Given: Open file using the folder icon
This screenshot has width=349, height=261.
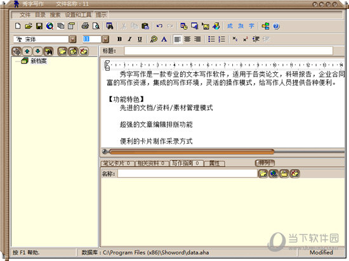Looking at the screenshot, I should pos(29,26).
